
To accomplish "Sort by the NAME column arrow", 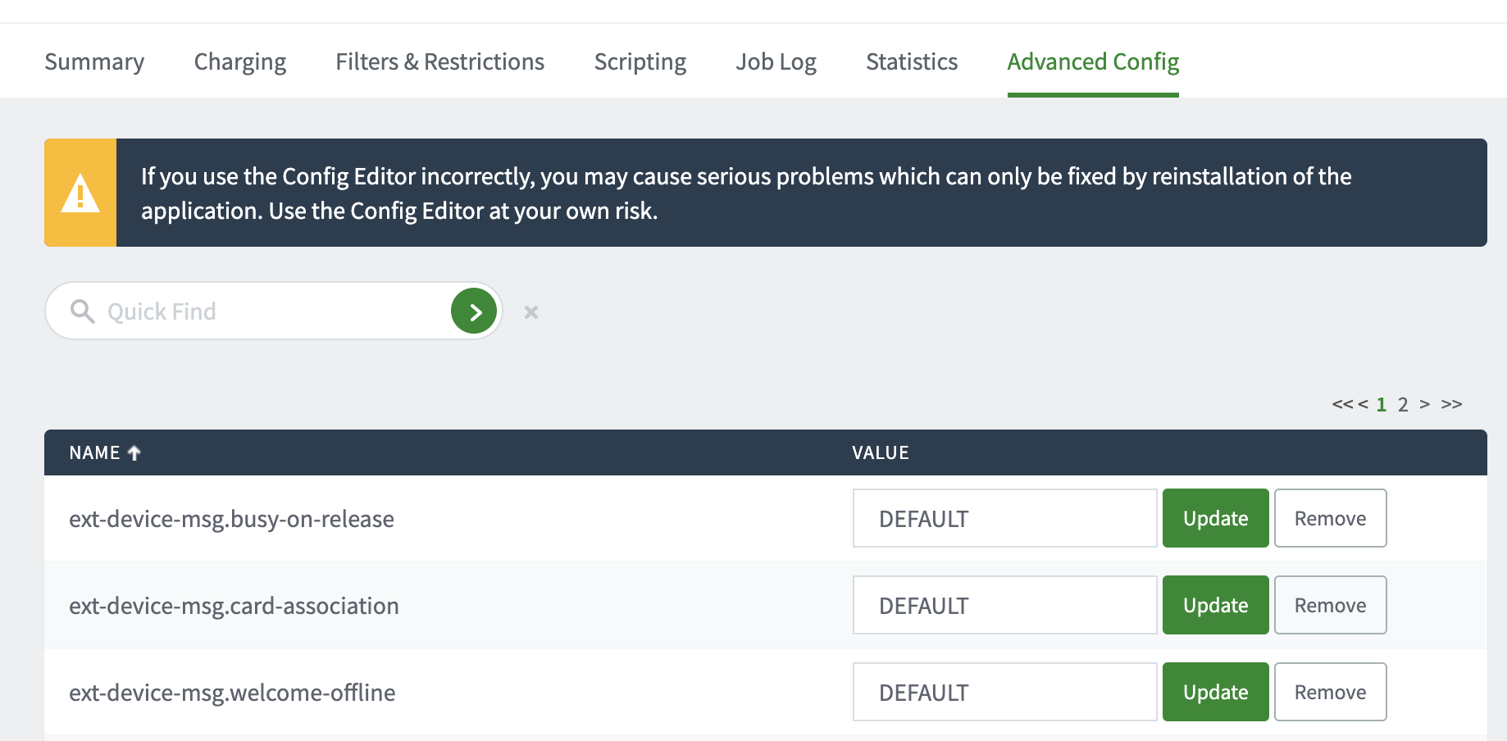I will pyautogui.click(x=134, y=452).
